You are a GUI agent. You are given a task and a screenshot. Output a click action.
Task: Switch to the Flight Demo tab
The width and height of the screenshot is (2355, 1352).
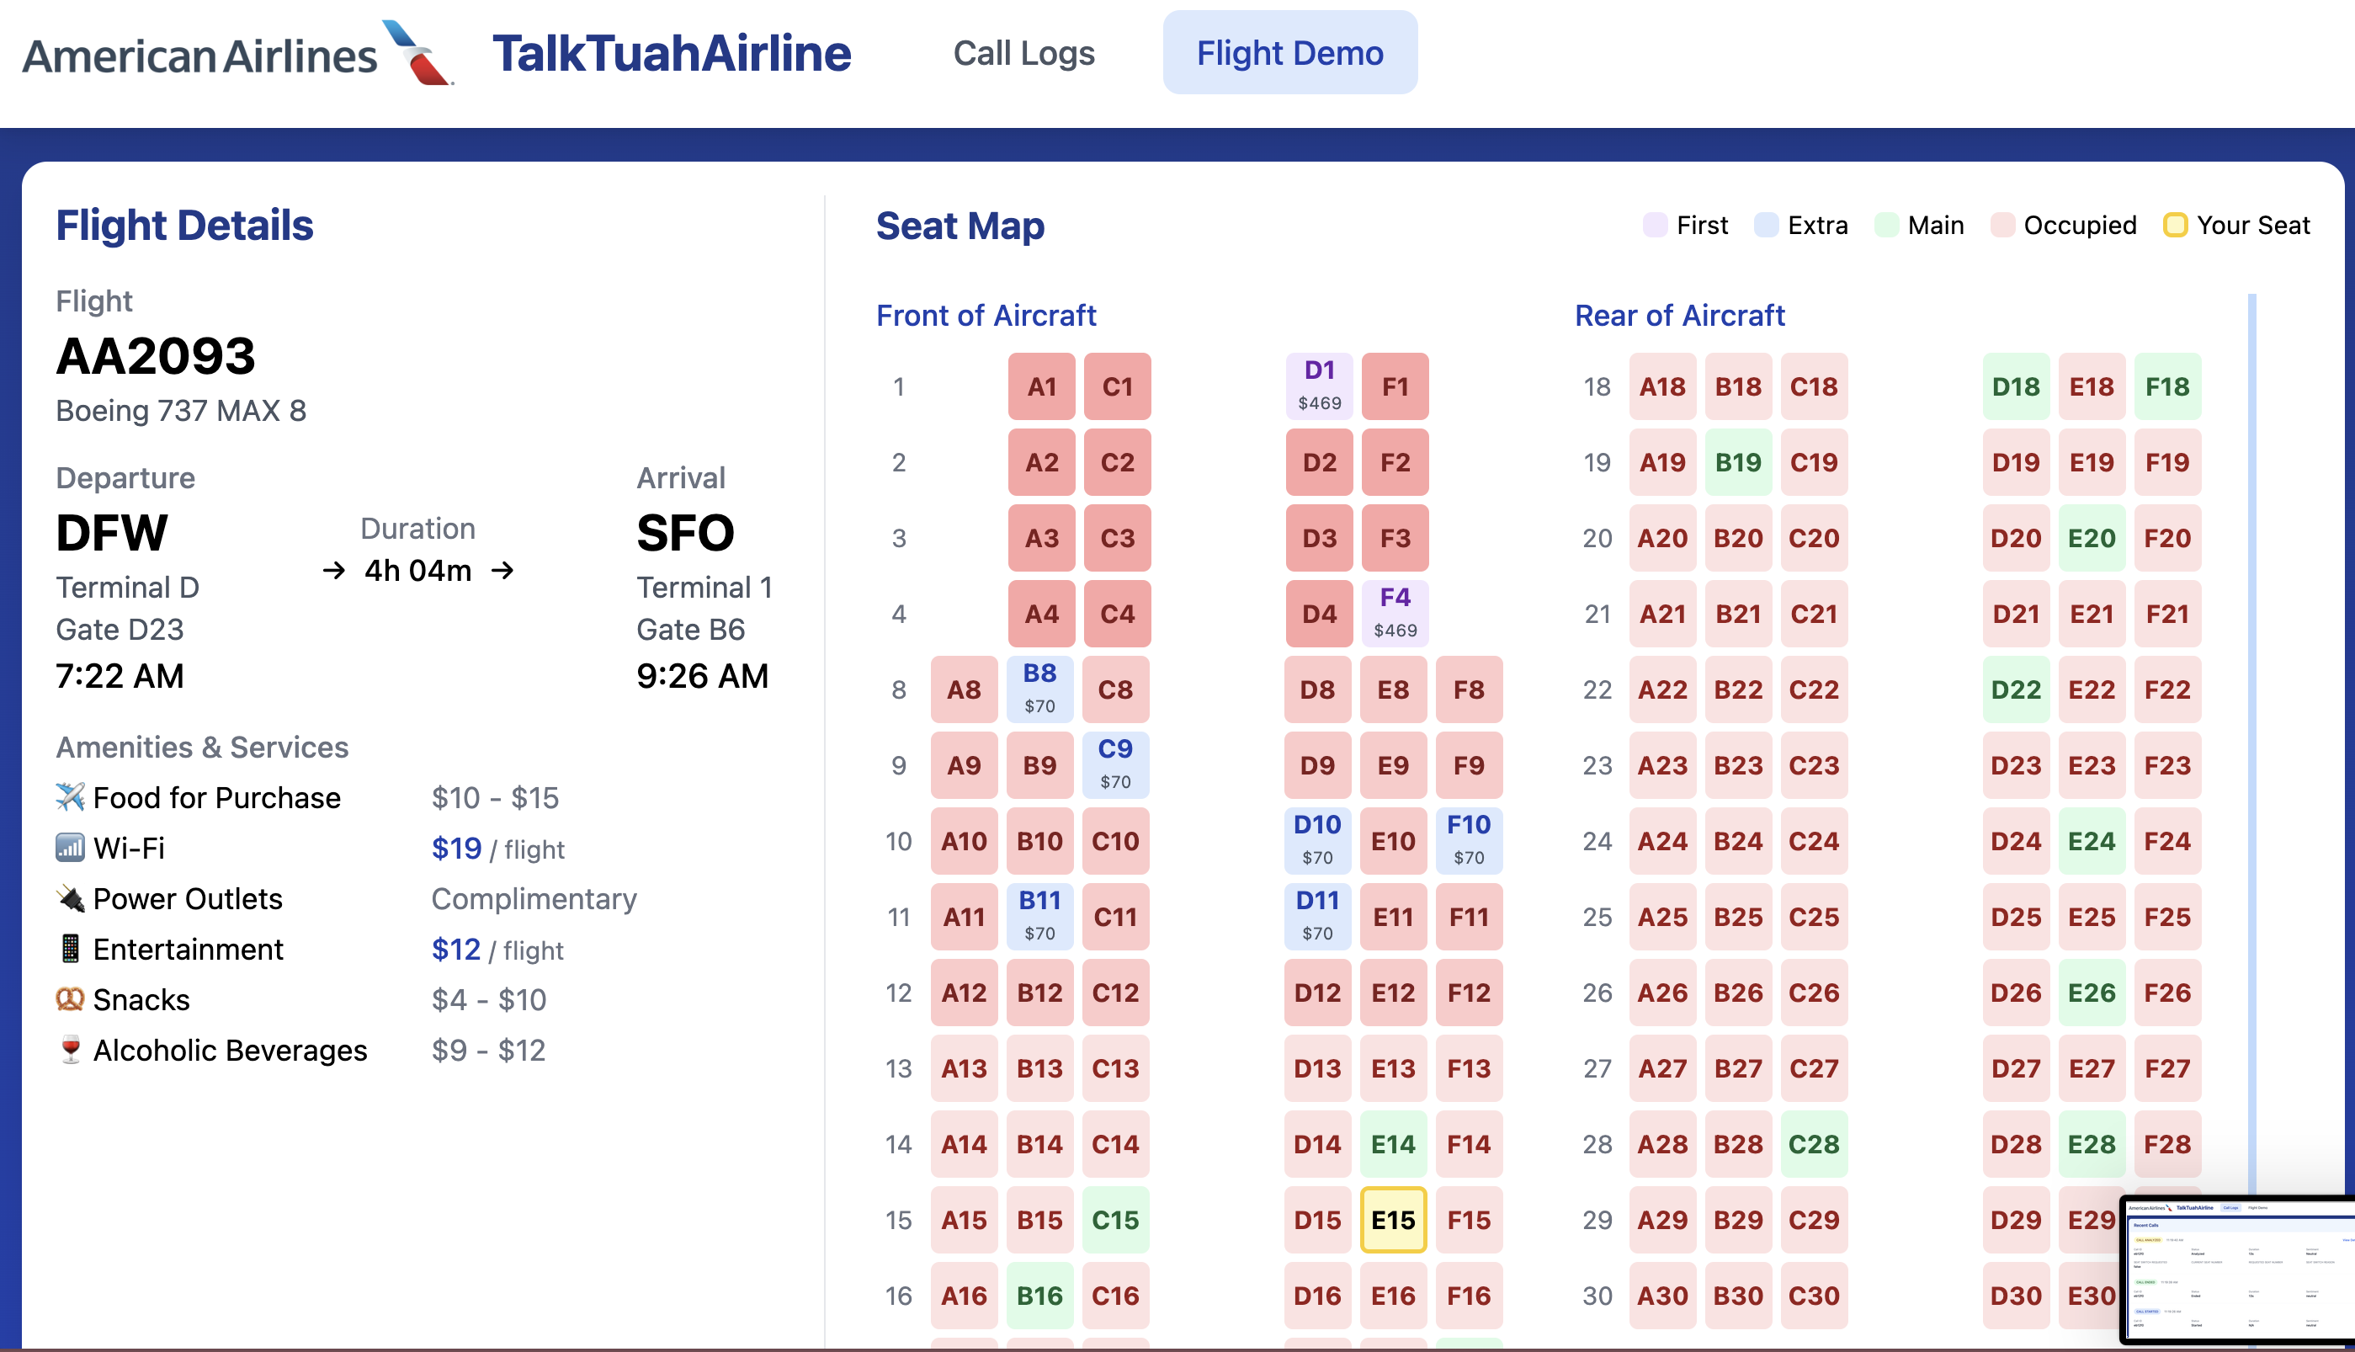coord(1289,53)
